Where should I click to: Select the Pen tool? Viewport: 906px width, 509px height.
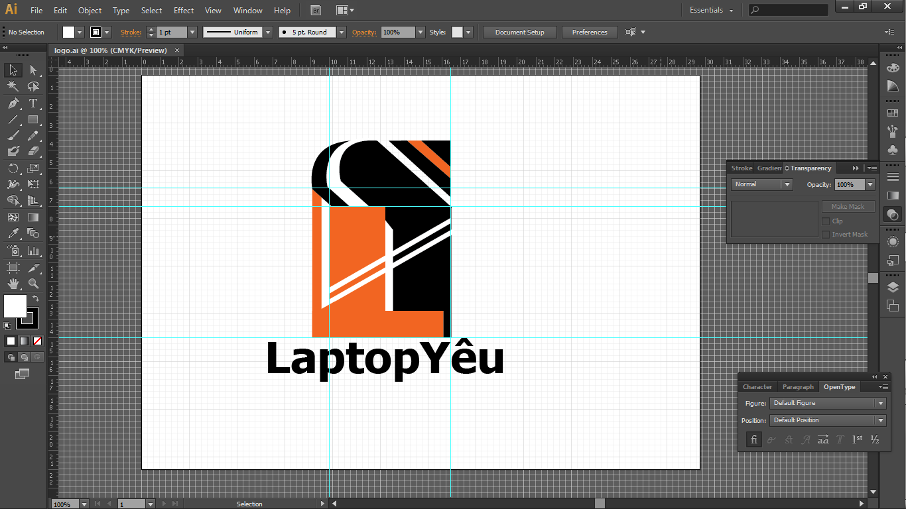point(13,103)
